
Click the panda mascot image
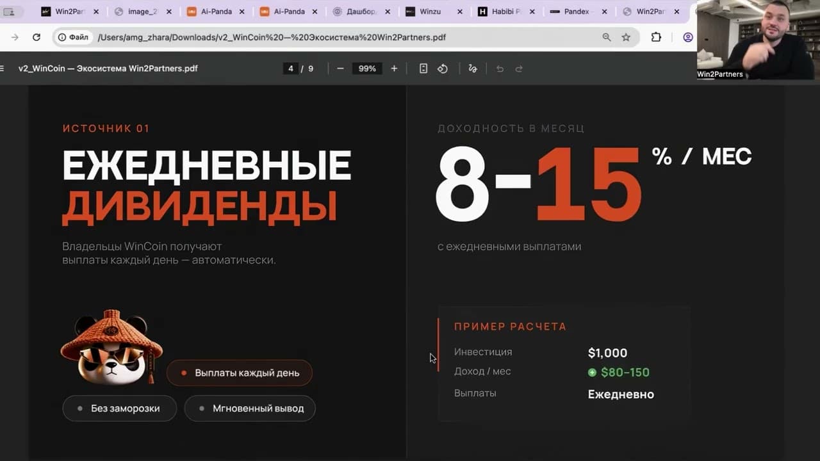pos(111,348)
